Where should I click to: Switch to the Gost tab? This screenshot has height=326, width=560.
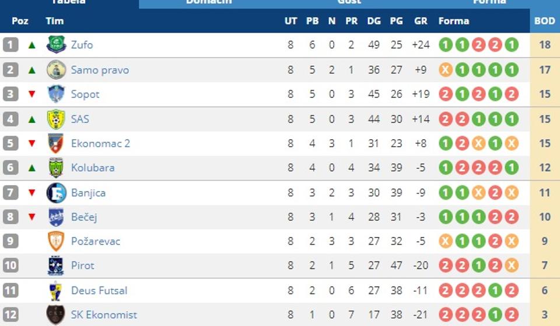click(349, 2)
